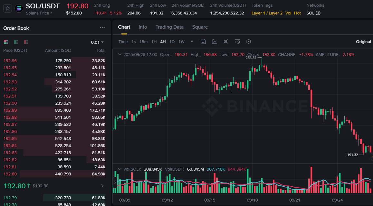This screenshot has width=373, height=206.
Task: Open the Square tab
Action: pos(200,27)
